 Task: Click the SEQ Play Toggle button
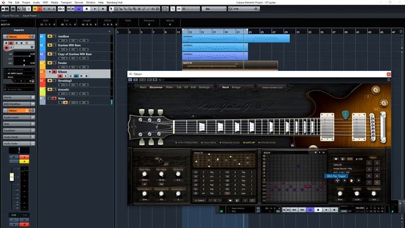click(x=352, y=180)
